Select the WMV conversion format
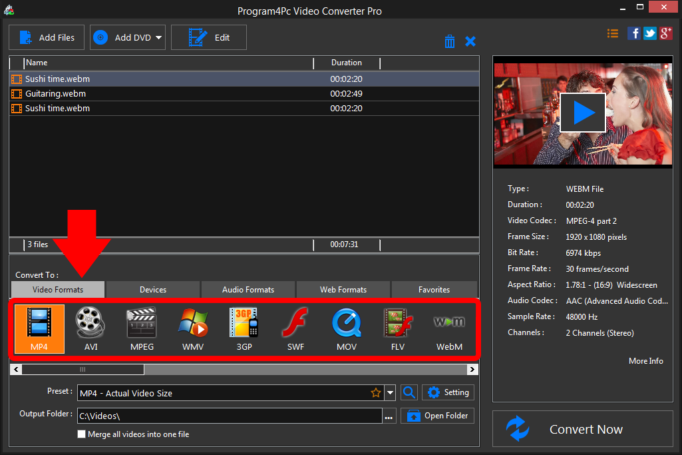 click(192, 328)
